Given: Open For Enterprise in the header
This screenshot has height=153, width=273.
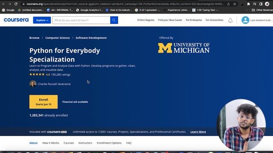Looking at the screenshot, I should [x=194, y=20].
